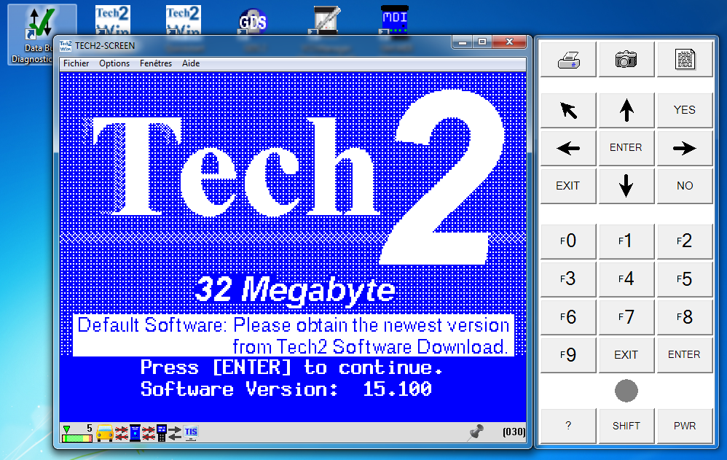The height and width of the screenshot is (460, 727).
Task: Open the Fichier menu
Action: [x=76, y=63]
